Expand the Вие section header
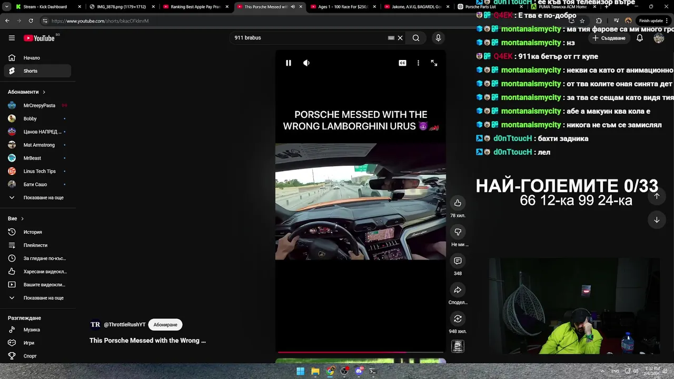Viewport: 674px width, 379px height. coord(16,218)
